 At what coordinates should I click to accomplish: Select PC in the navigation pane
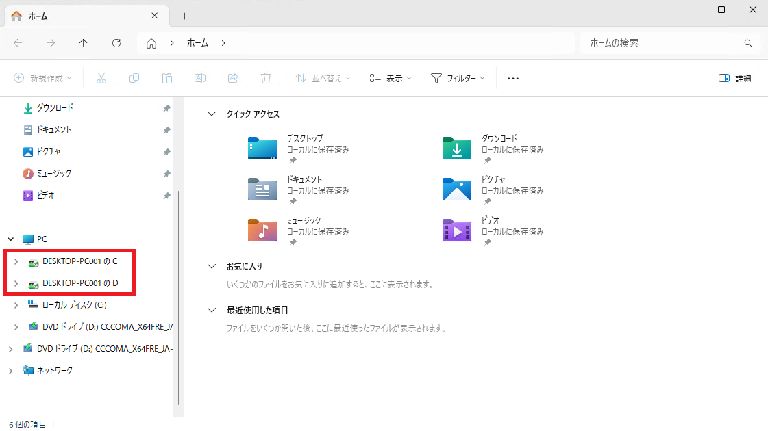[42, 239]
